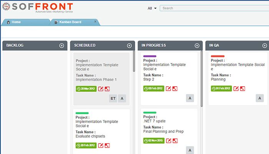This screenshot has height=154, width=269.
Task: Add a card to the Backlog column
Action: coord(61,45)
